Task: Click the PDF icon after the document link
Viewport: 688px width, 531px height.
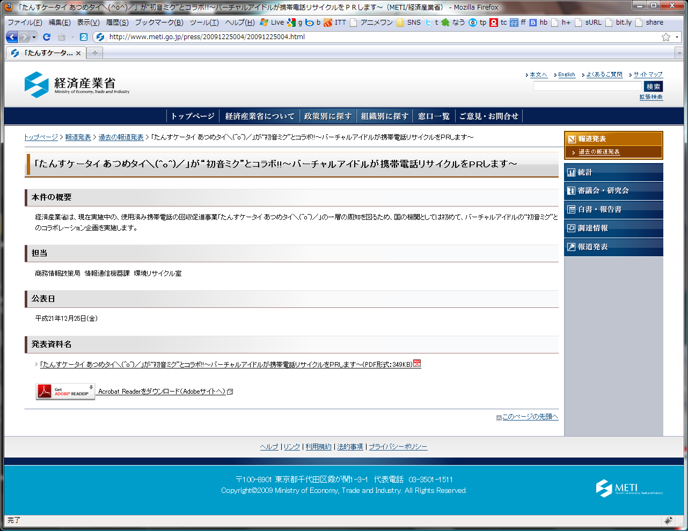Action: [417, 364]
